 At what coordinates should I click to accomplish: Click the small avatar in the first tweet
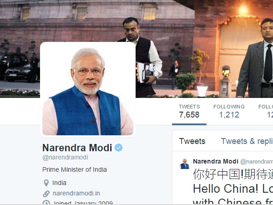click(185, 164)
